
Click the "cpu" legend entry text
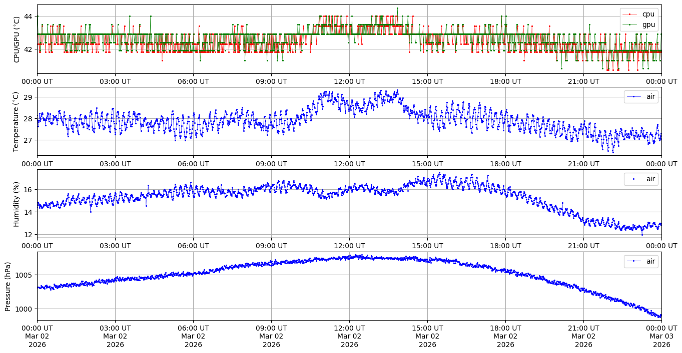click(648, 14)
